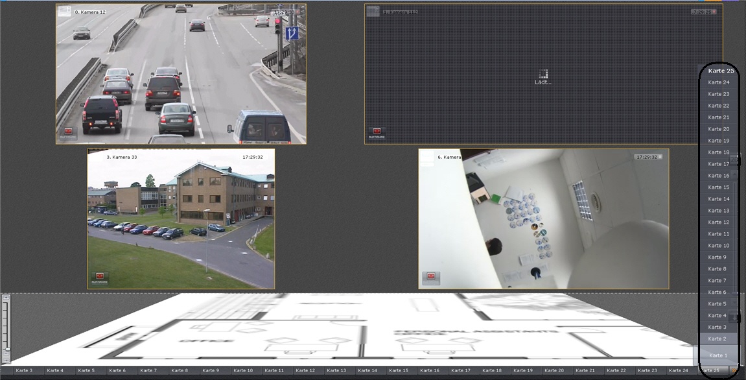Go to the Karte 24 tab
Viewport: 746px width, 380px height.
(x=679, y=370)
